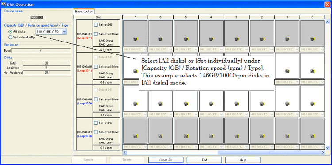The height and width of the screenshot is (165, 332).
Task: Click the vertical scrollbar up arrow
Action: pyautogui.click(x=327, y=22)
